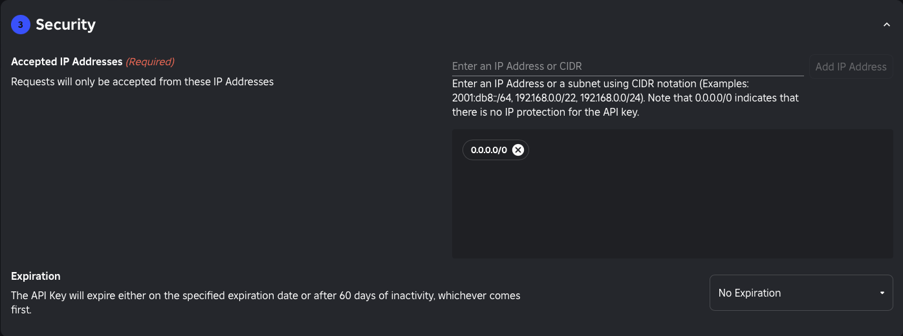
Task: Click the Accepted IP Addresses label
Action: click(x=67, y=62)
